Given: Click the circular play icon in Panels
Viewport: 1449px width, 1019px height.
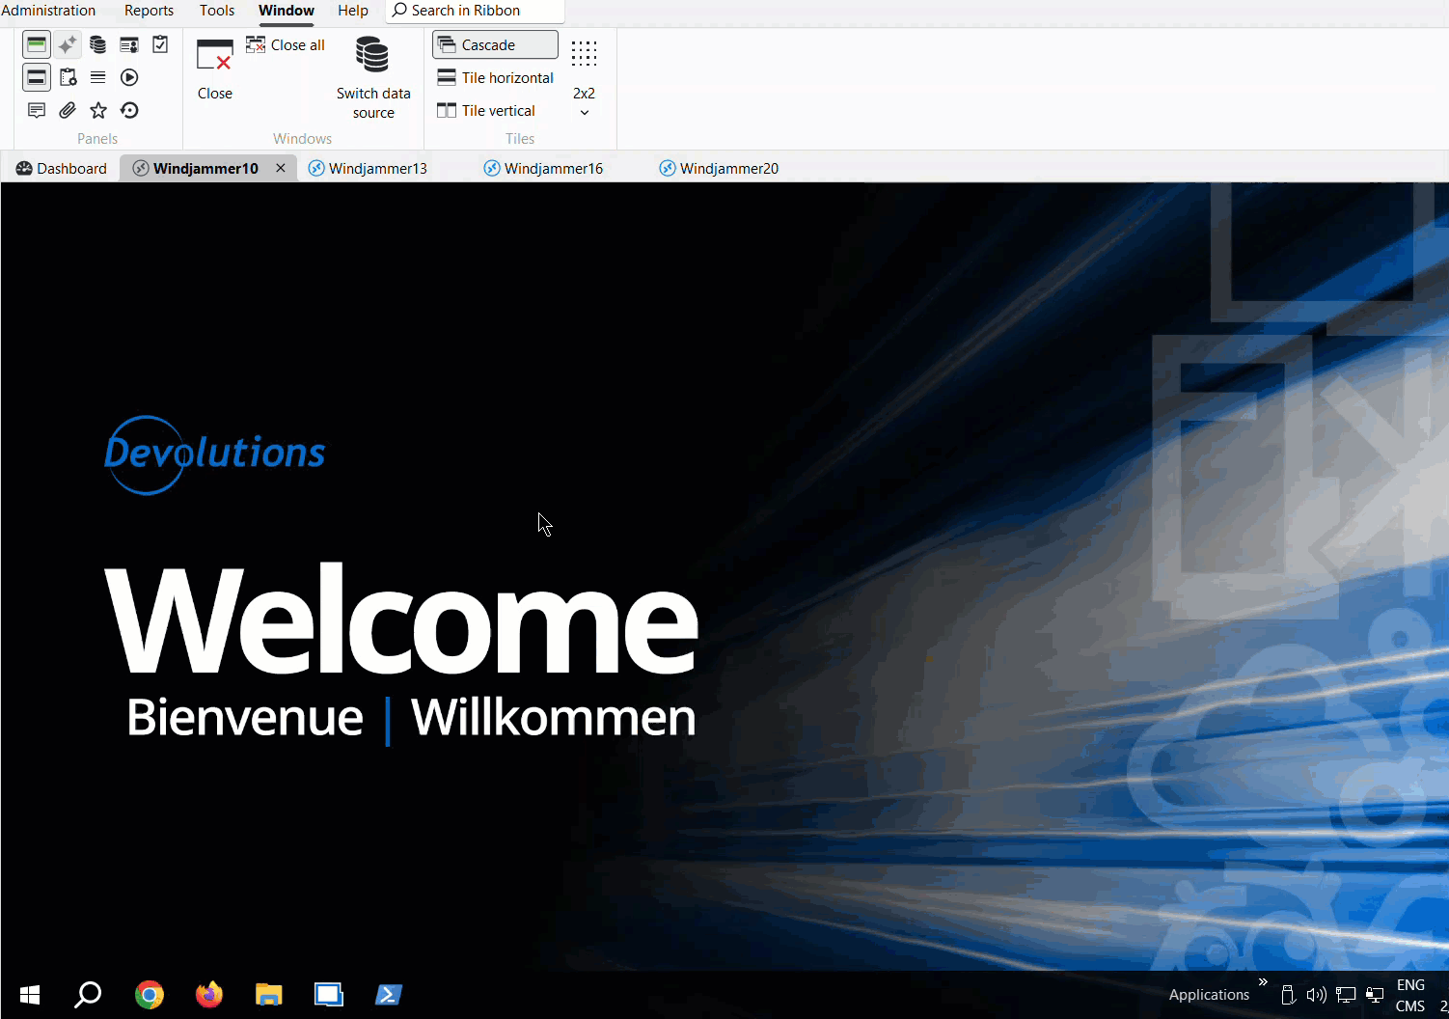Looking at the screenshot, I should point(129,77).
